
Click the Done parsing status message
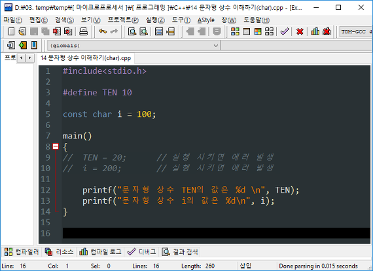318,266
